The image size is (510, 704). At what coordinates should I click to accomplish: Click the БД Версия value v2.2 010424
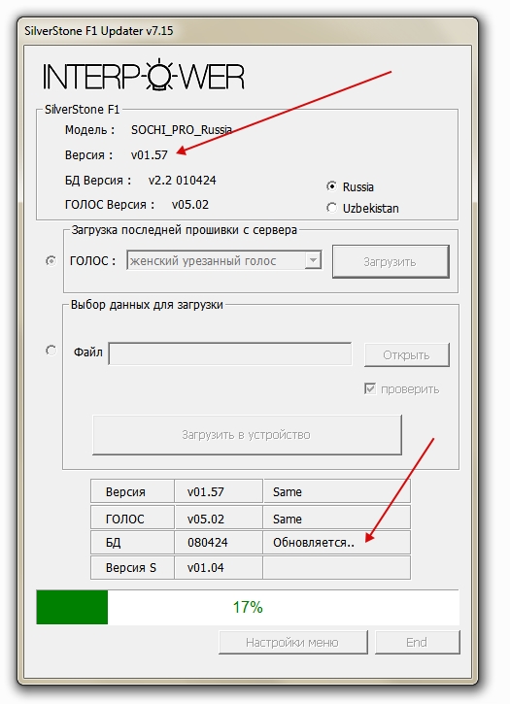pyautogui.click(x=182, y=180)
